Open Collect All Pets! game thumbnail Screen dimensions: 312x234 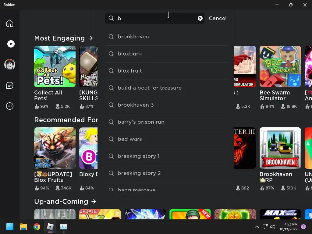55,66
